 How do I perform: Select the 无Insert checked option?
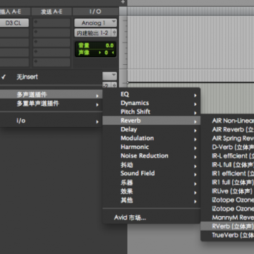51,77
